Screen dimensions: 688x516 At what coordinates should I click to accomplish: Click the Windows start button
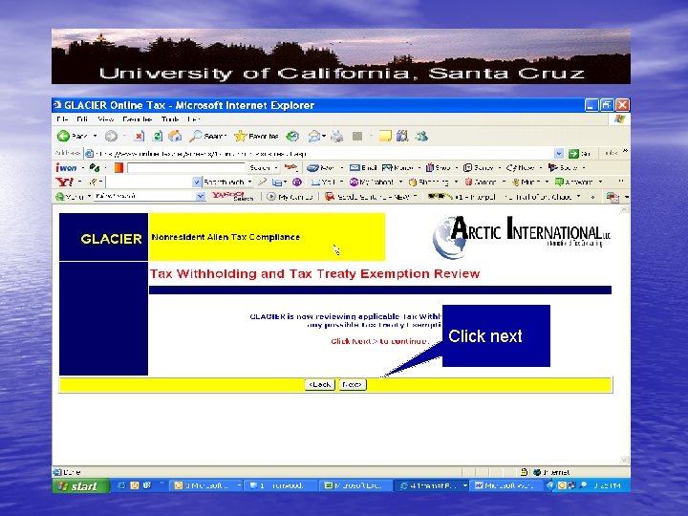click(x=80, y=485)
